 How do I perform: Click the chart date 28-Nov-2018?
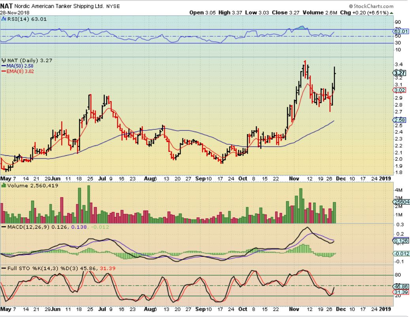15,13
